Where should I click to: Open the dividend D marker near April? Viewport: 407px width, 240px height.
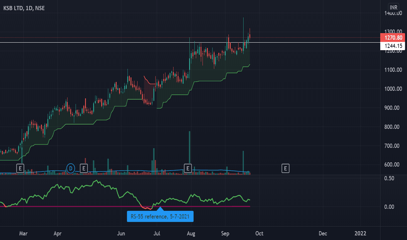pyautogui.click(x=71, y=168)
